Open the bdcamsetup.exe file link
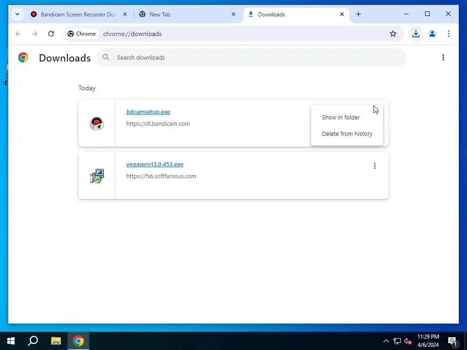Image resolution: width=467 pixels, height=350 pixels. coord(148,112)
